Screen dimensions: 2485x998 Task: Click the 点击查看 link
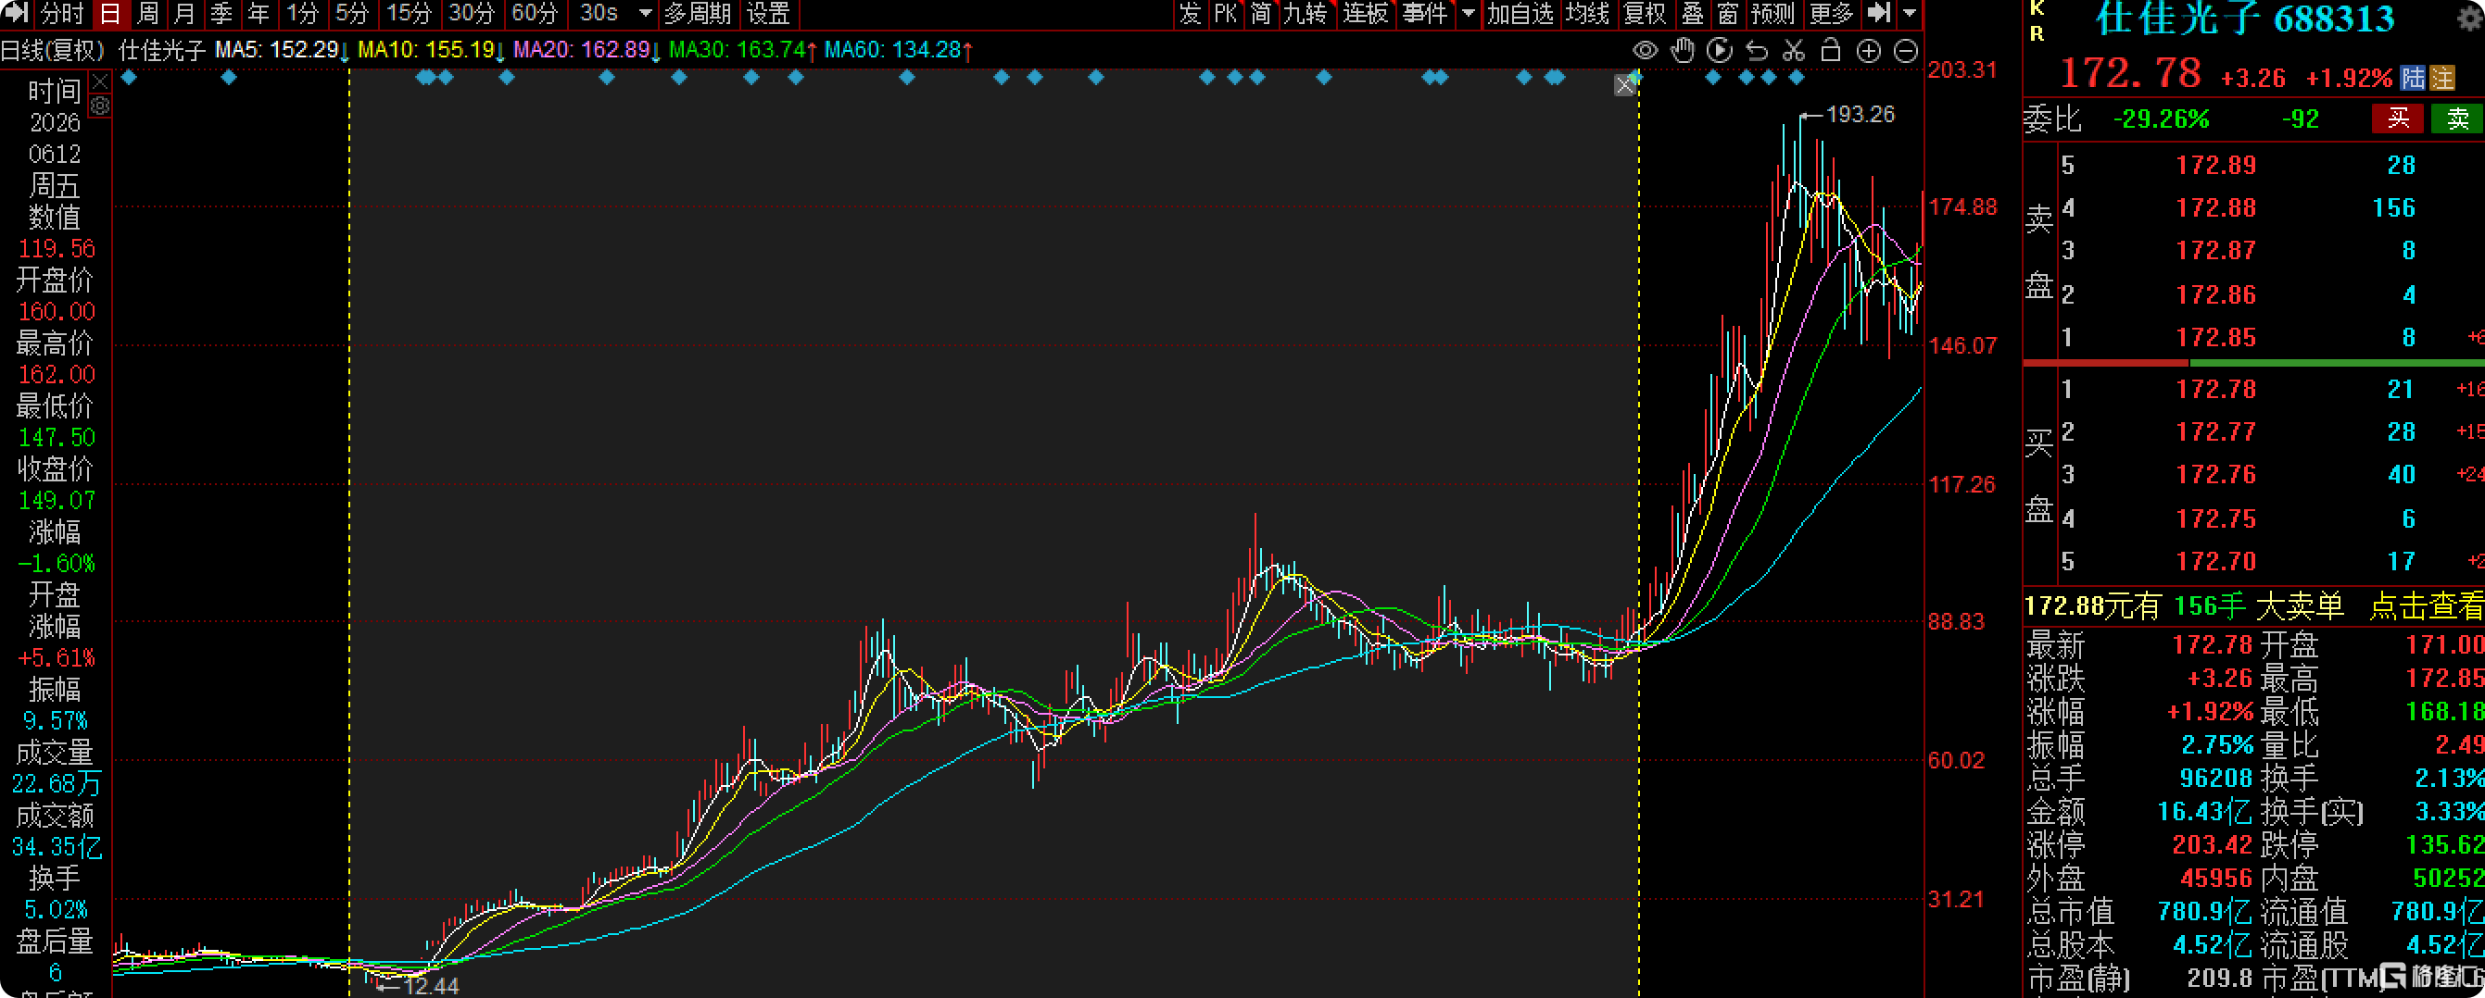tap(2426, 605)
